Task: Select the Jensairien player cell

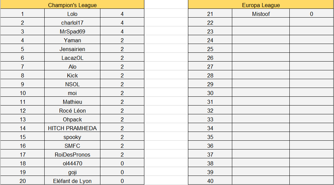Action: [x=72, y=49]
